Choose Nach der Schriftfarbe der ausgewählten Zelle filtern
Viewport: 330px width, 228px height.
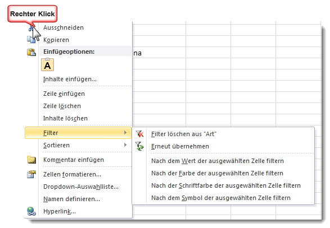click(x=226, y=186)
